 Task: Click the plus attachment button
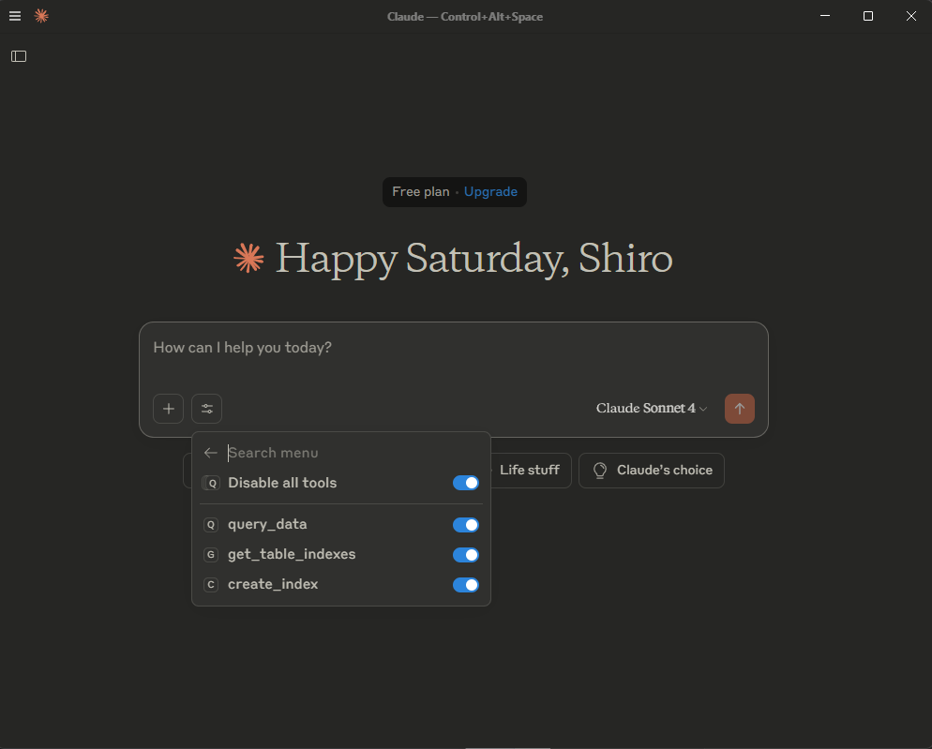point(168,409)
